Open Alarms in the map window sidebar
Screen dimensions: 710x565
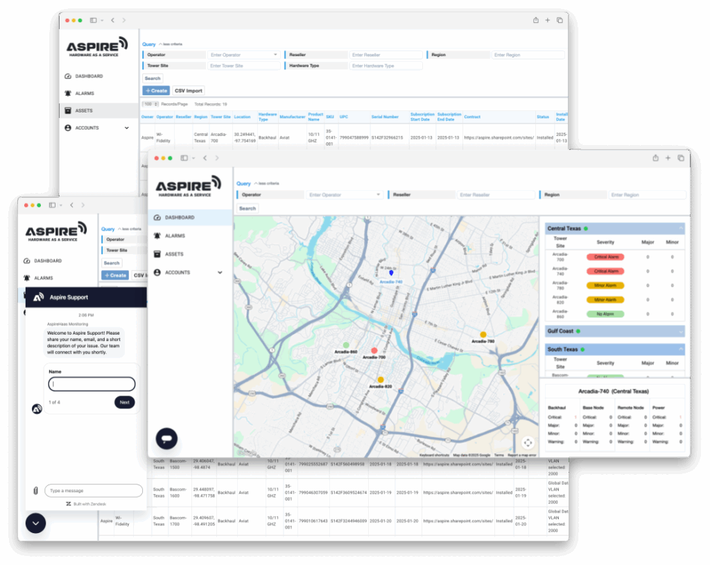pos(175,236)
